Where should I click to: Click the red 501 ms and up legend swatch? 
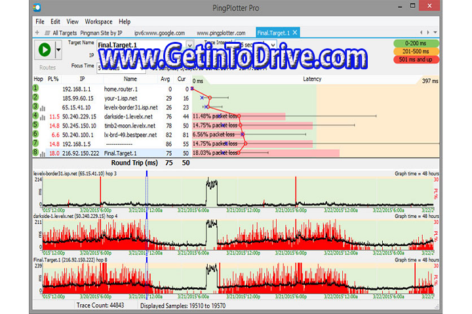point(416,60)
